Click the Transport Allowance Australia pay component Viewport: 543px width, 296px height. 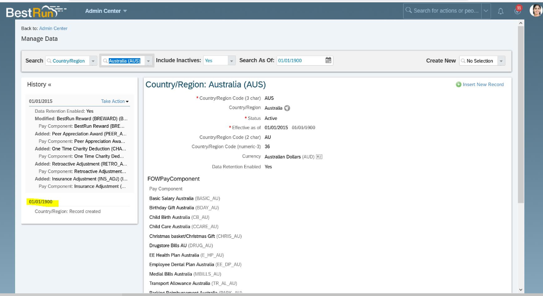click(193, 283)
